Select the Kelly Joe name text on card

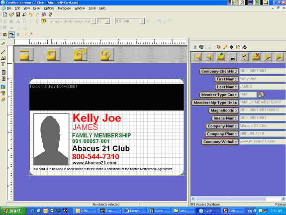[97, 118]
